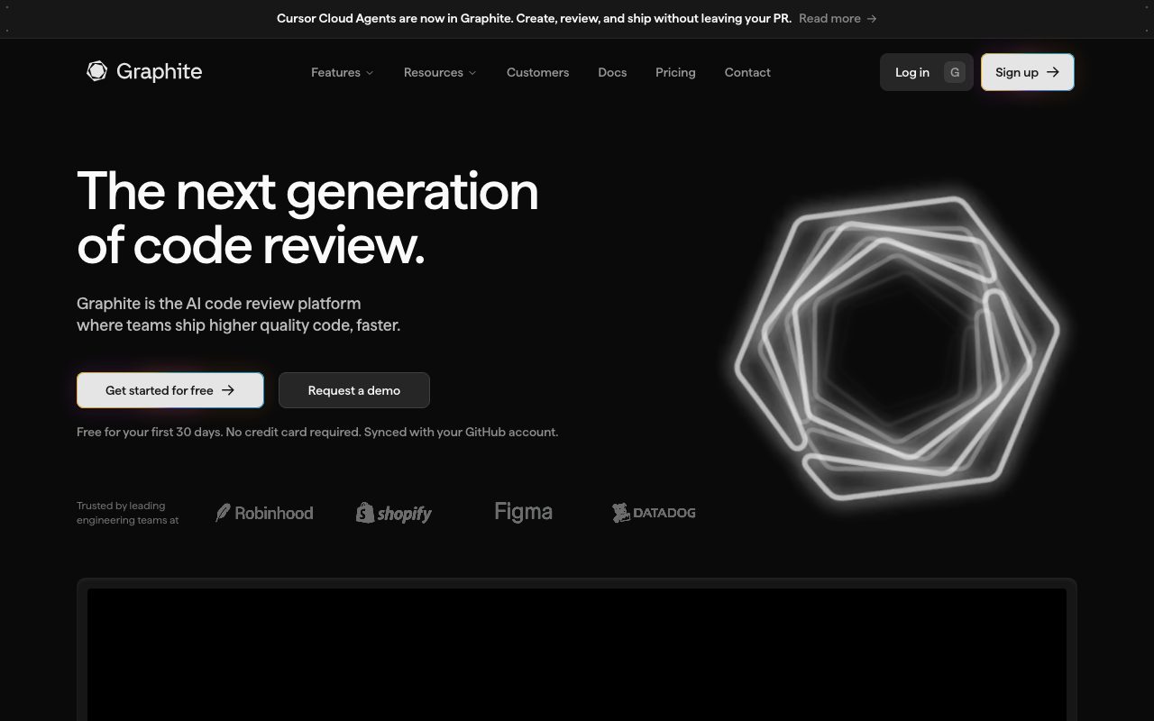Click the Sign up button
Viewport: 1154px width, 721px height.
tap(1028, 72)
